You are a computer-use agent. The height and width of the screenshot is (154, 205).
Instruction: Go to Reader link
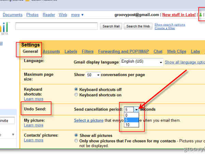pos(49,15)
